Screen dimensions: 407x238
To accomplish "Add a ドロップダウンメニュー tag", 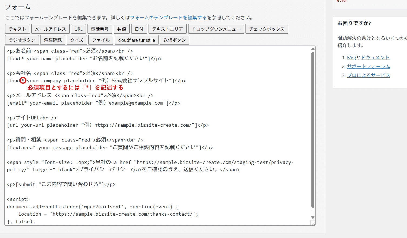I will (216, 29).
